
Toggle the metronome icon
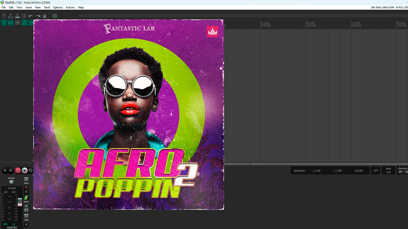(x=45, y=16)
